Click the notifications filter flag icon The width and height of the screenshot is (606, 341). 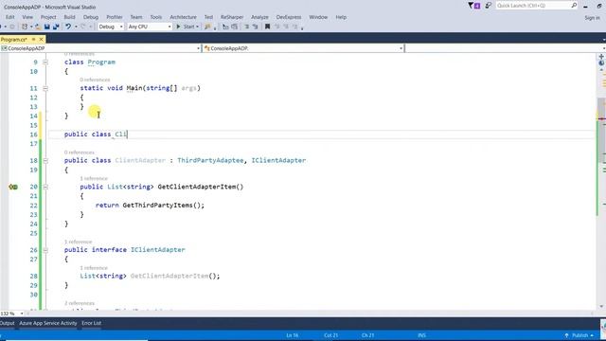point(473,6)
